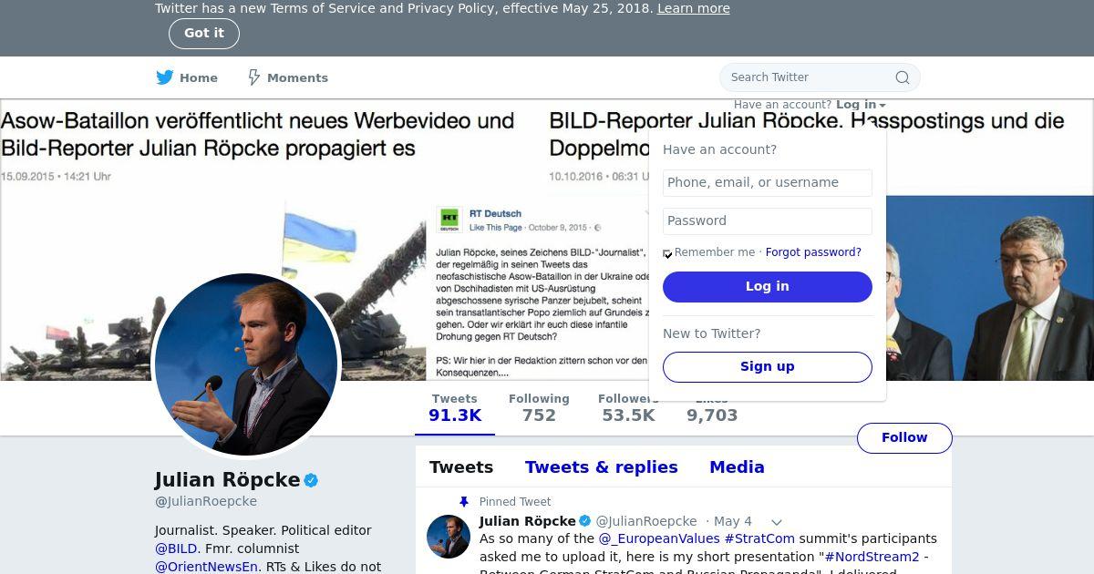Open the #StratCom hashtag
This screenshot has height=574, width=1094.
pos(760,539)
